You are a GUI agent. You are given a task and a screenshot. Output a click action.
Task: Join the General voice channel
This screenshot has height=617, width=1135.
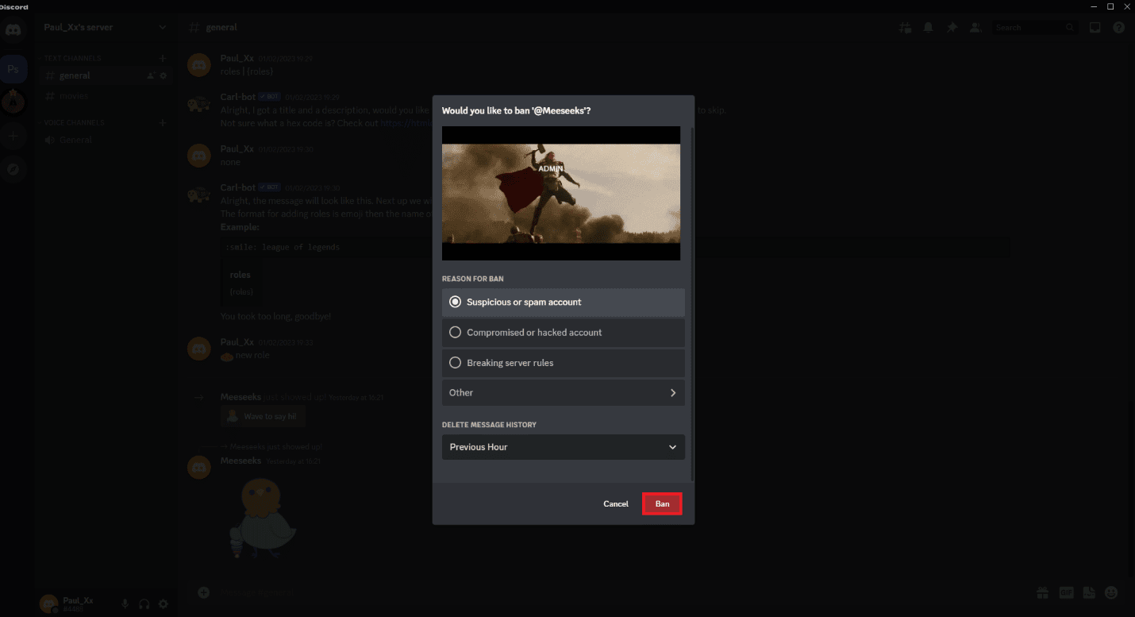[x=106, y=140]
